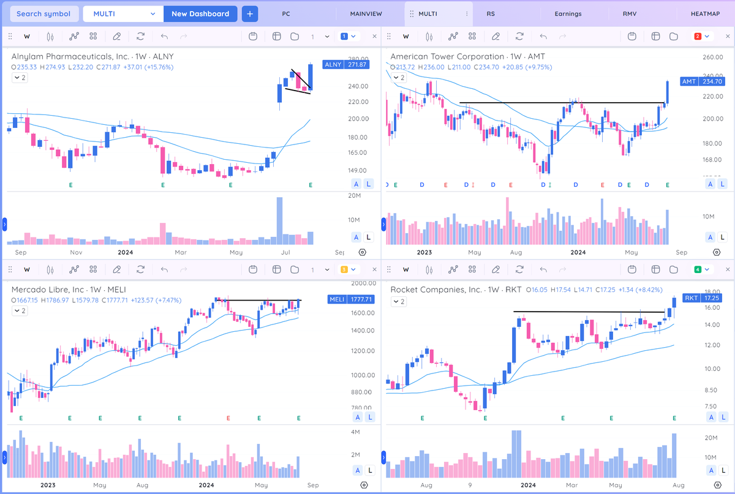Toggle auto scale A on ALNY volume pane
The image size is (735, 494).
click(356, 237)
